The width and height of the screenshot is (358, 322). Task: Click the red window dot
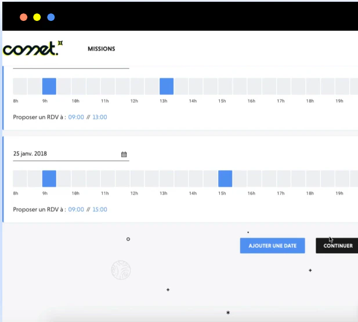tap(24, 17)
